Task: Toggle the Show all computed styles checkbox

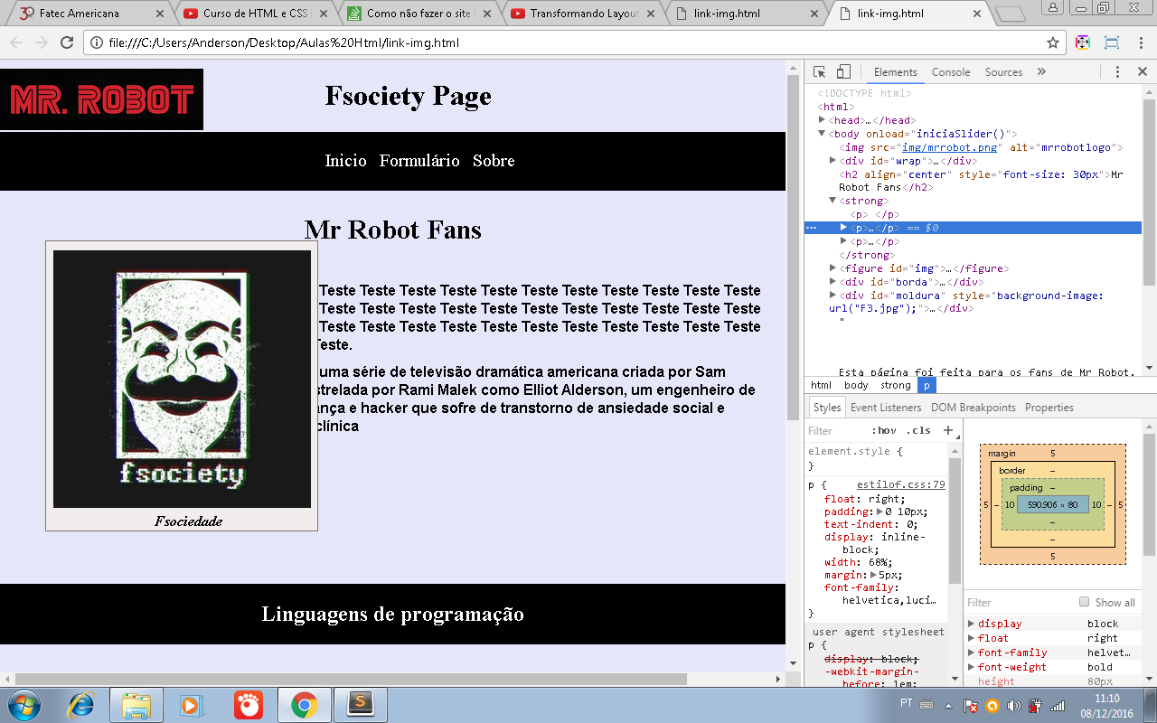Action: pos(1085,602)
